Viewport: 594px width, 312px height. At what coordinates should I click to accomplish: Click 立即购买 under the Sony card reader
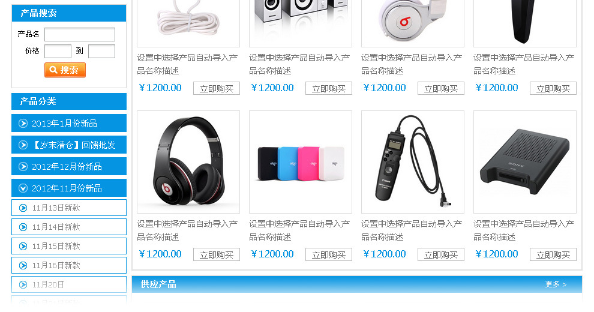(553, 255)
